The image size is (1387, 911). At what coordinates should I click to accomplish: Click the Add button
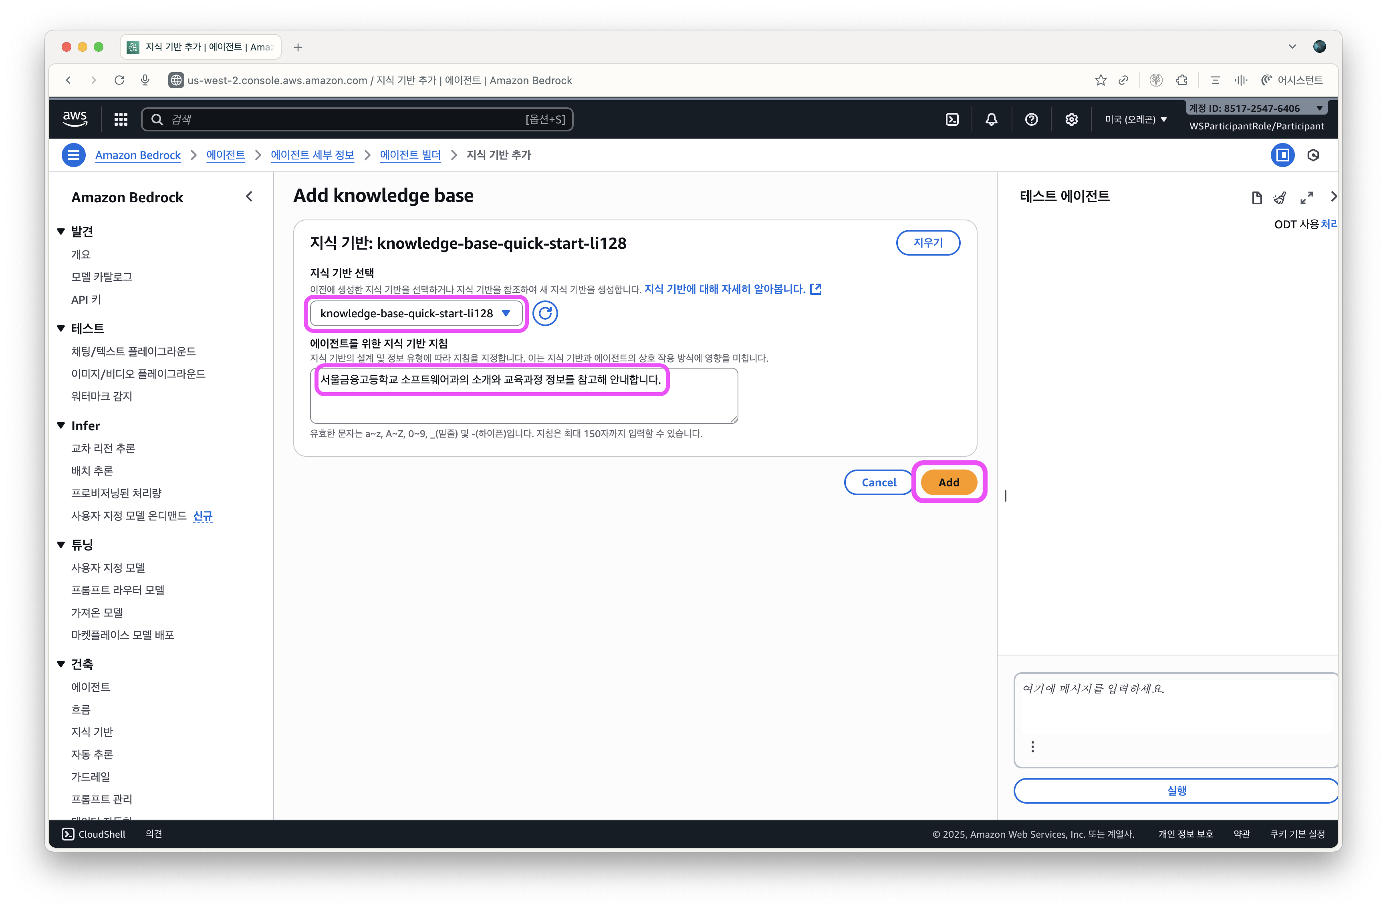click(949, 482)
